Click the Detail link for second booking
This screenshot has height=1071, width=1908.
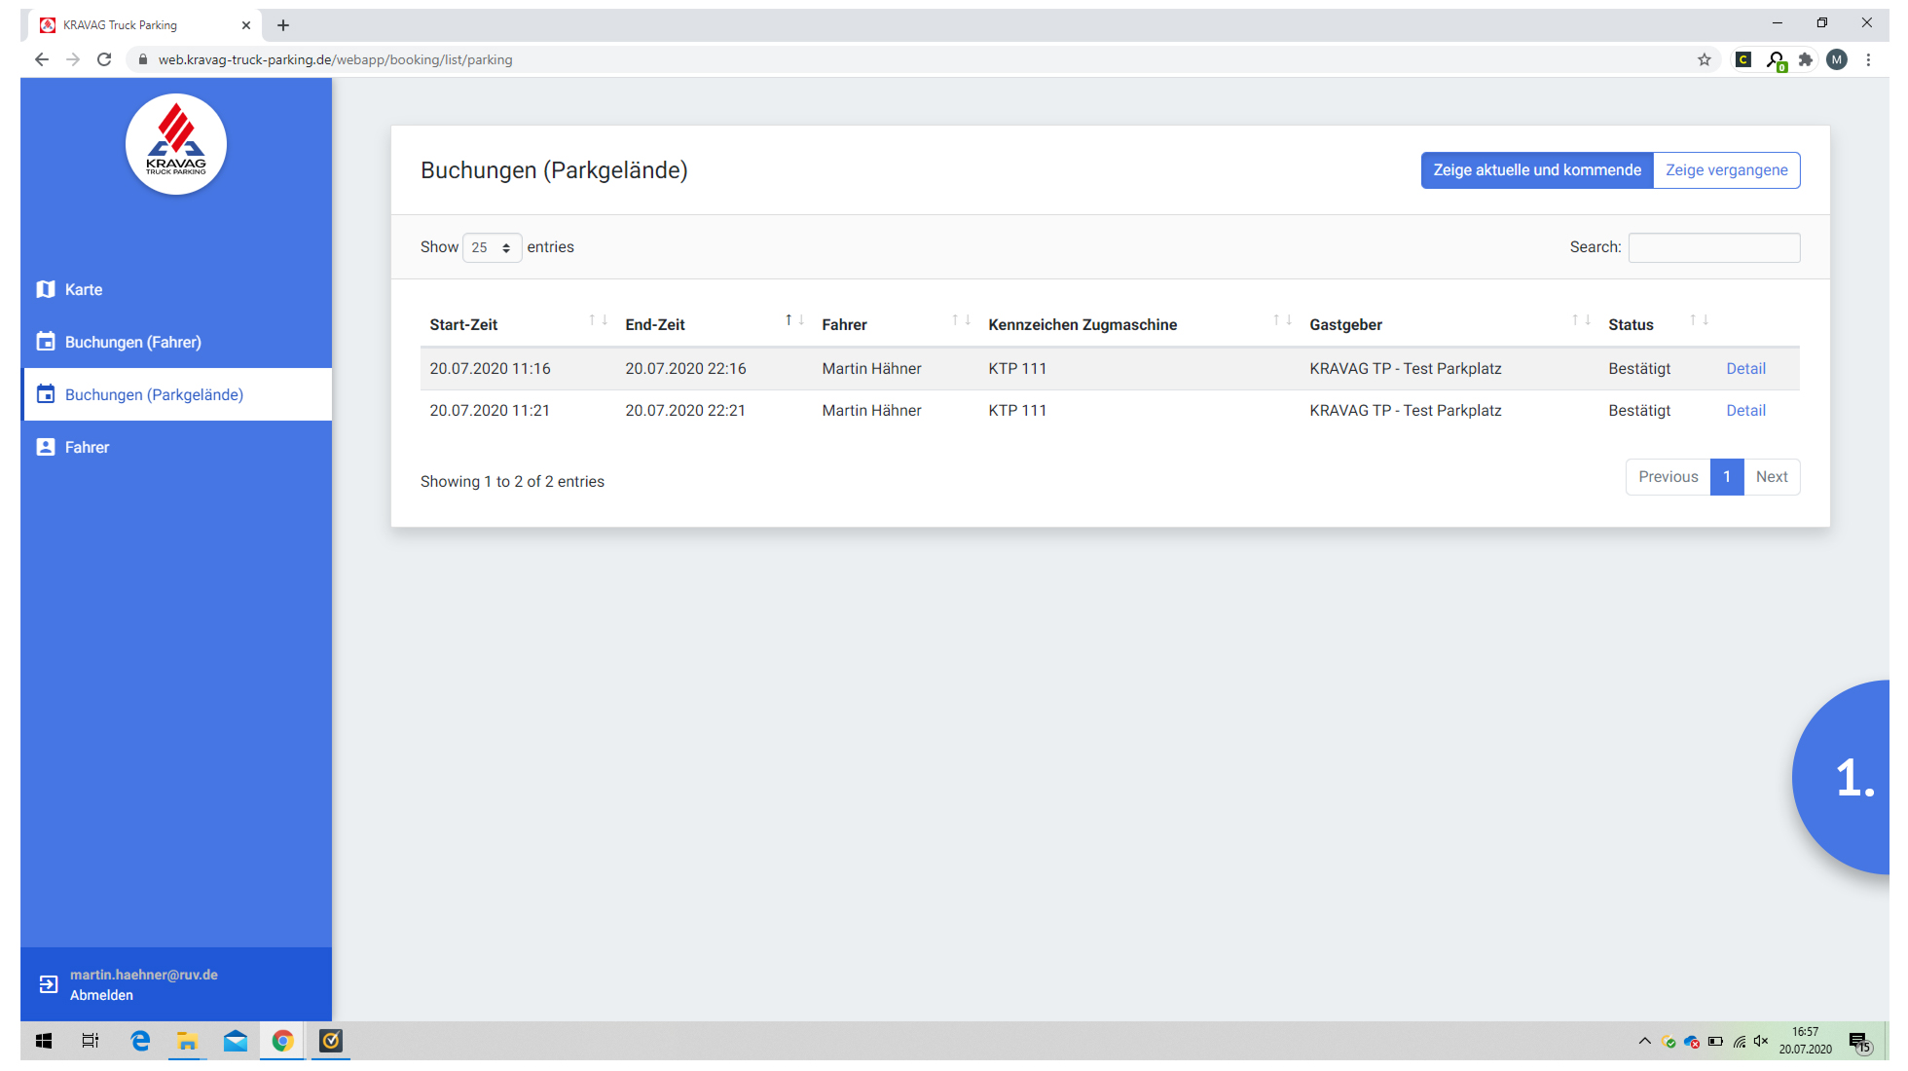pos(1745,409)
